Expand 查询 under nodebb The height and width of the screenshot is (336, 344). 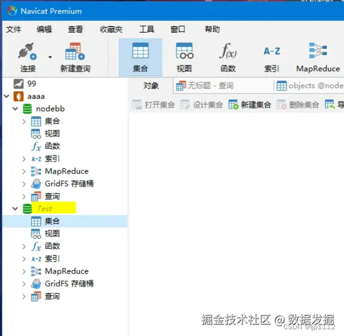[x=24, y=196]
